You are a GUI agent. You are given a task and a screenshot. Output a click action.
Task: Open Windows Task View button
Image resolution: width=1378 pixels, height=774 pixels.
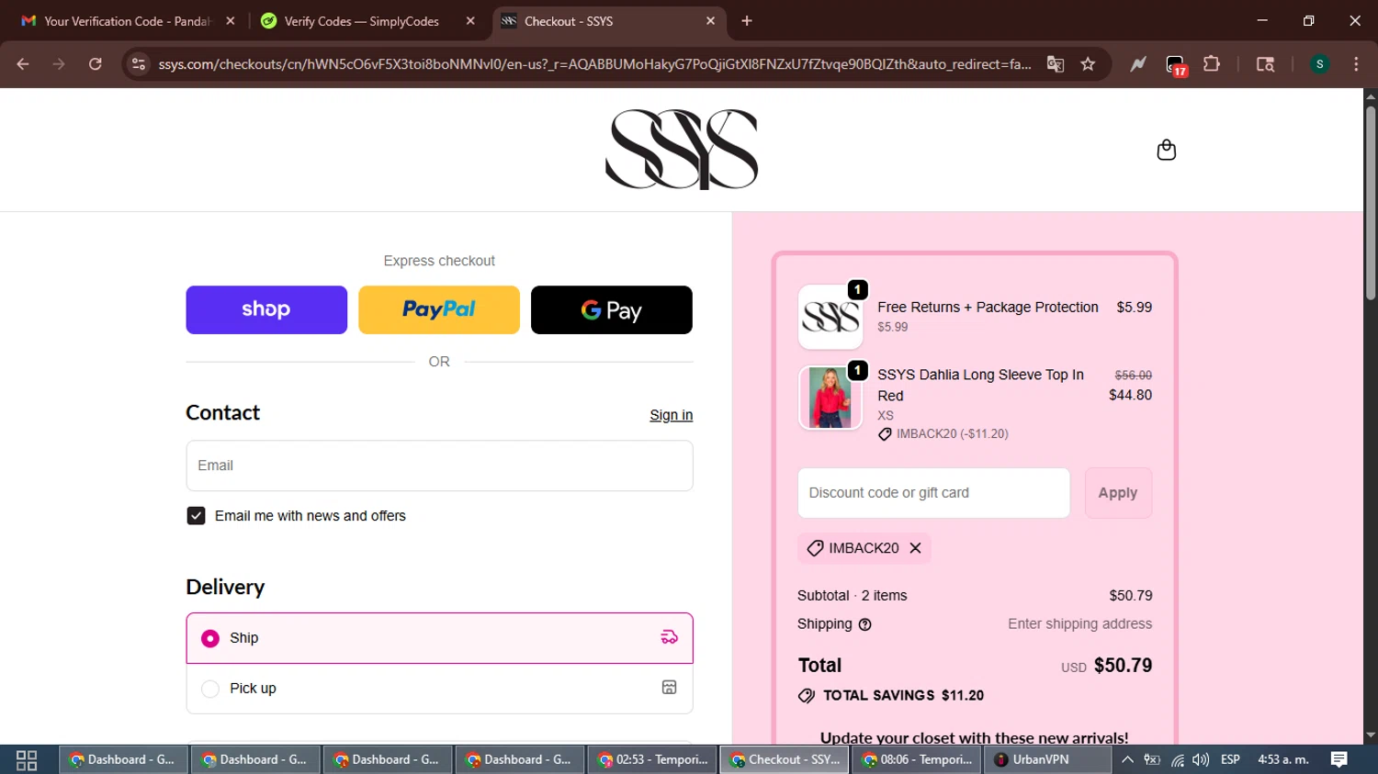[x=27, y=760]
